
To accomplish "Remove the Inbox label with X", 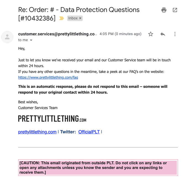I will coord(80,18).
